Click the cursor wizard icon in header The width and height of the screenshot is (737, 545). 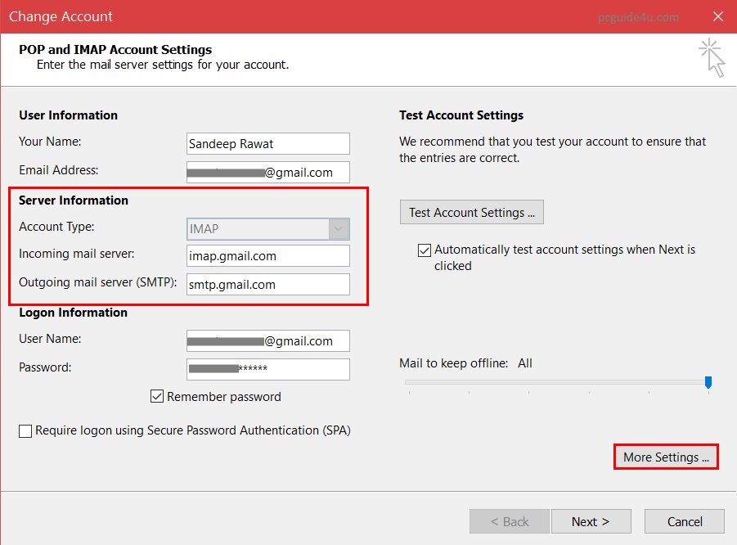[x=712, y=58]
